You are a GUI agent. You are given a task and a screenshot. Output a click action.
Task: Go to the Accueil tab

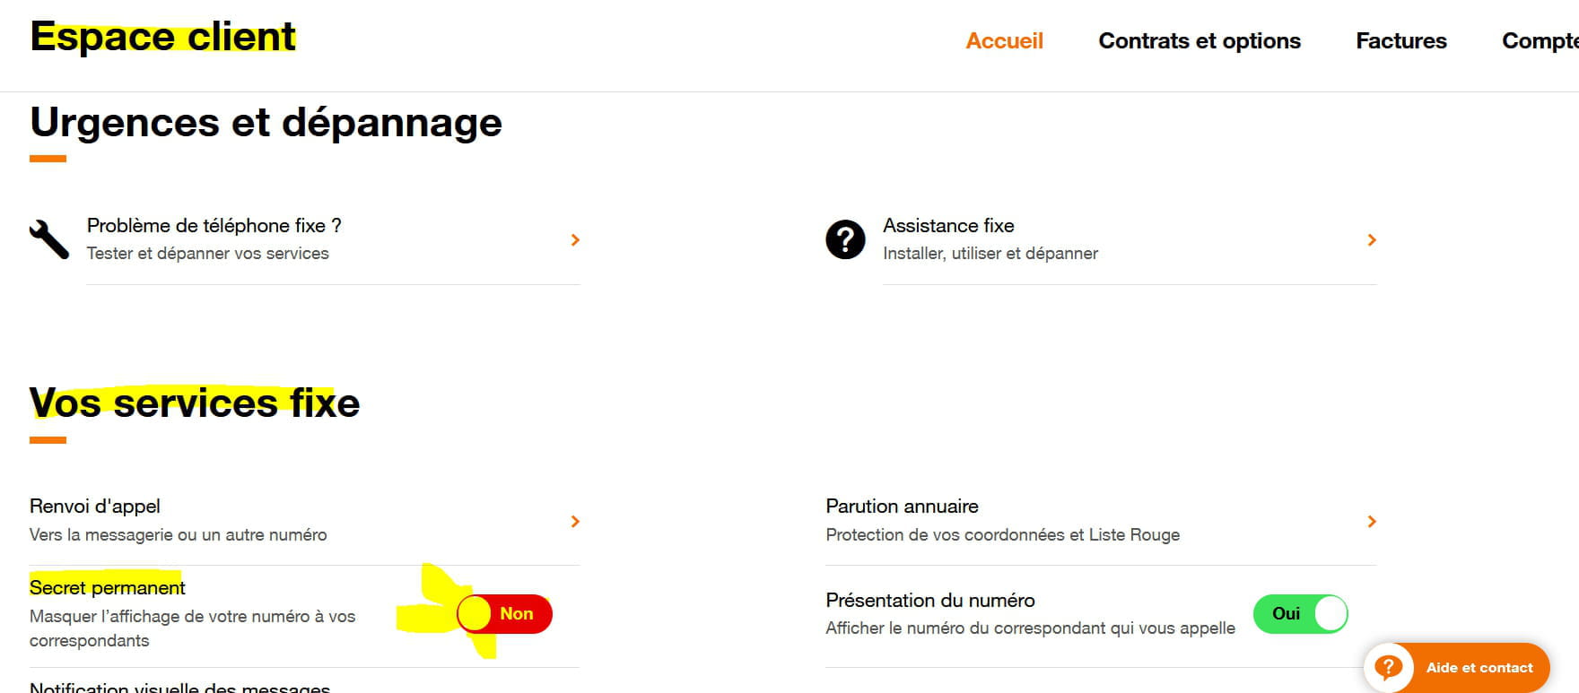(1004, 40)
